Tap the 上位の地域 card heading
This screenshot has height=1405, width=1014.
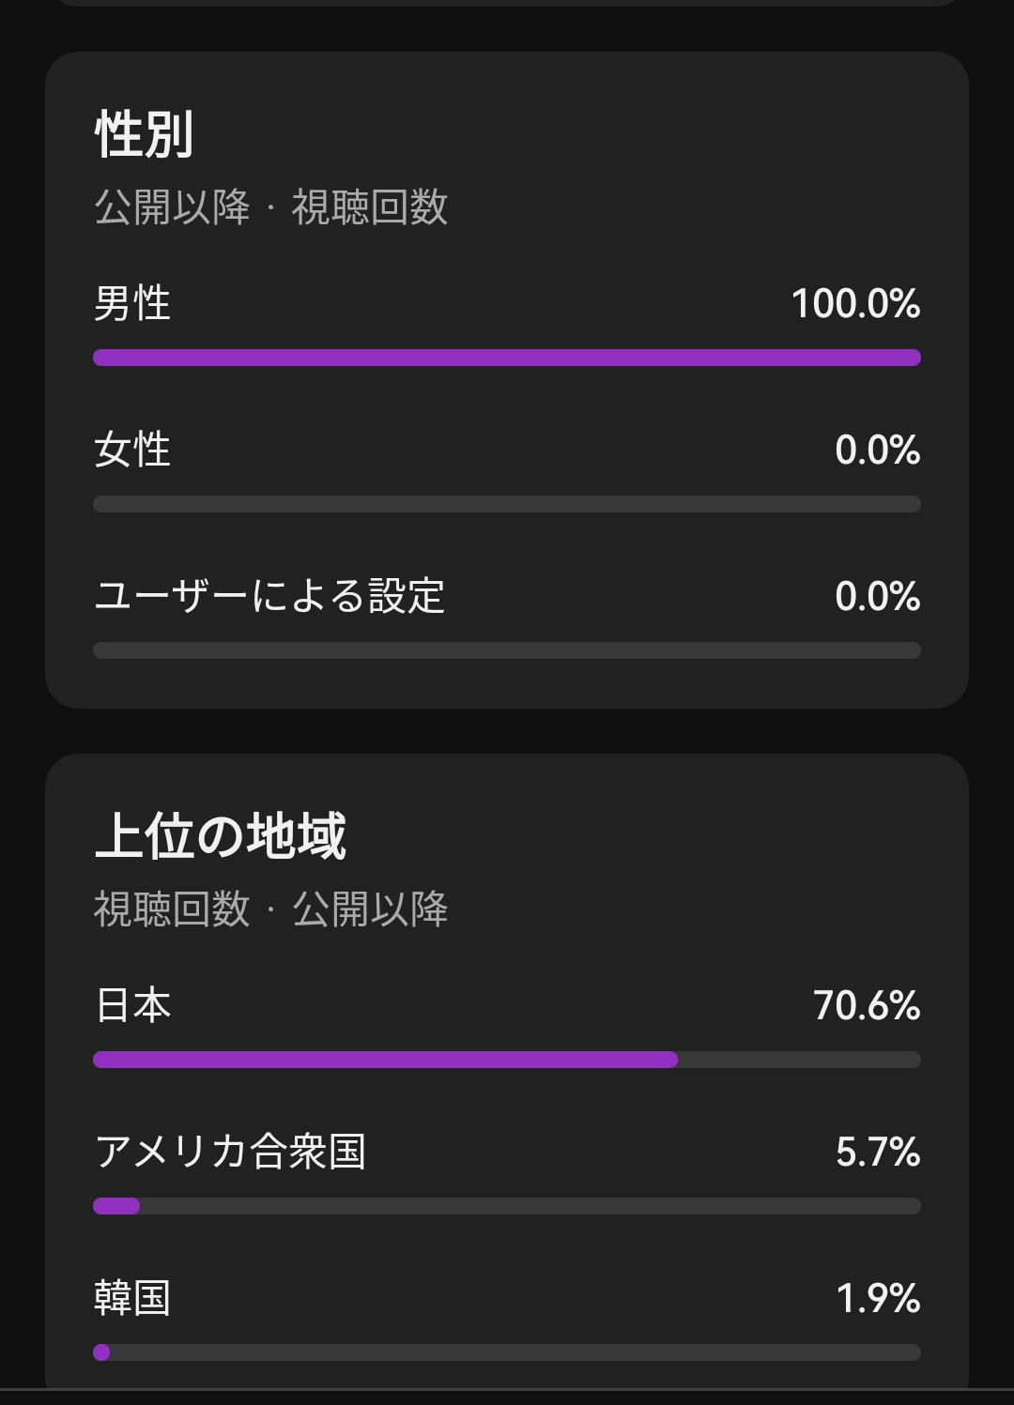221,835
